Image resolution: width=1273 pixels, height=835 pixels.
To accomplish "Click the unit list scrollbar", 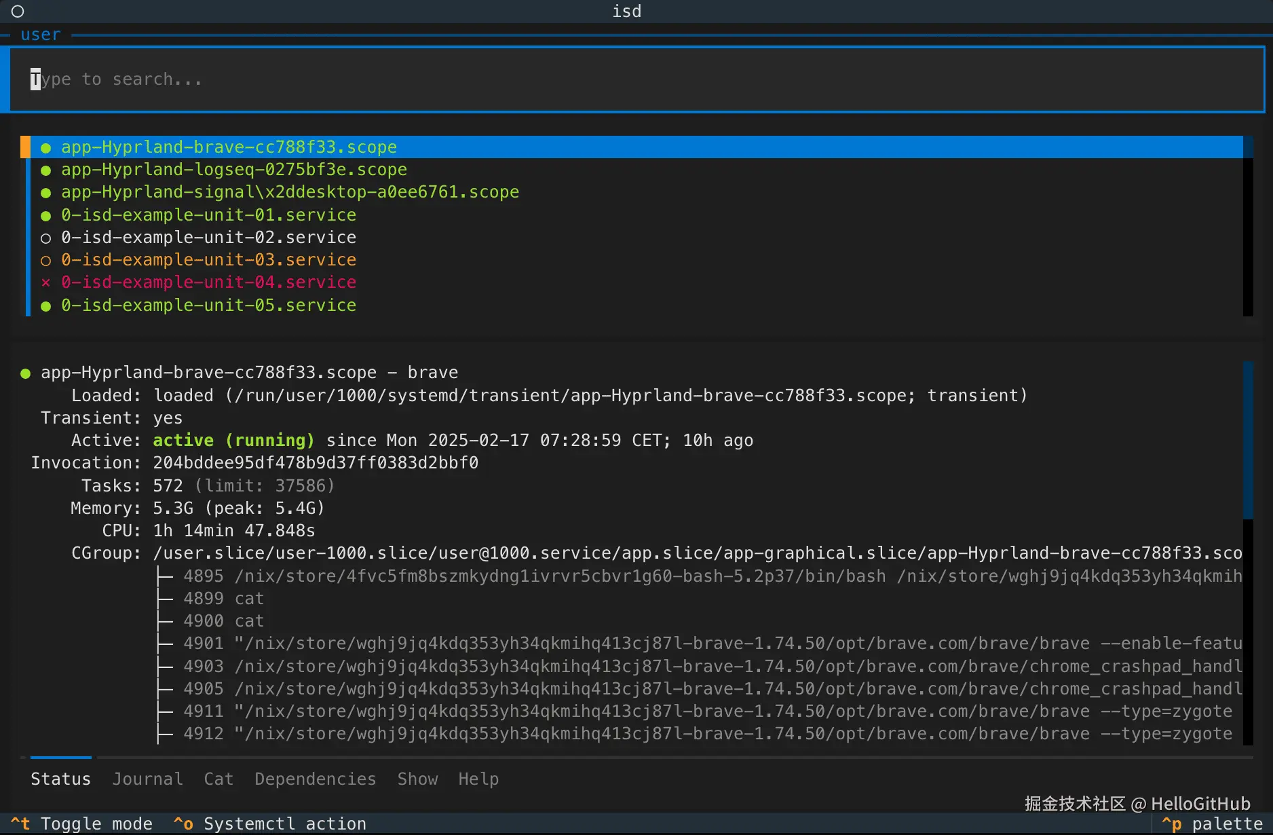I will point(1248,226).
